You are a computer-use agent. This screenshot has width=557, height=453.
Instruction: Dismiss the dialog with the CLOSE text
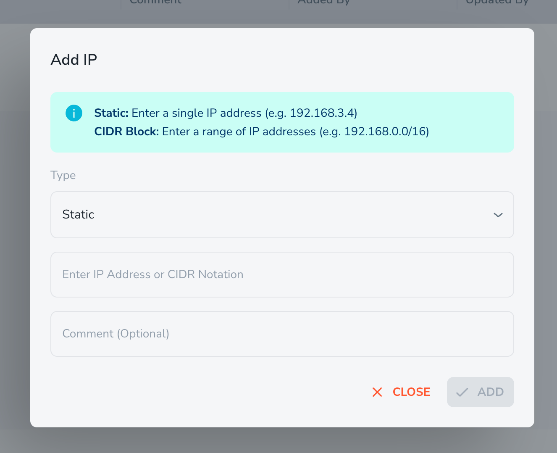point(411,392)
